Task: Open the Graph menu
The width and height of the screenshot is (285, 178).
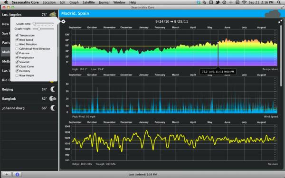Action: [x=74, y=2]
